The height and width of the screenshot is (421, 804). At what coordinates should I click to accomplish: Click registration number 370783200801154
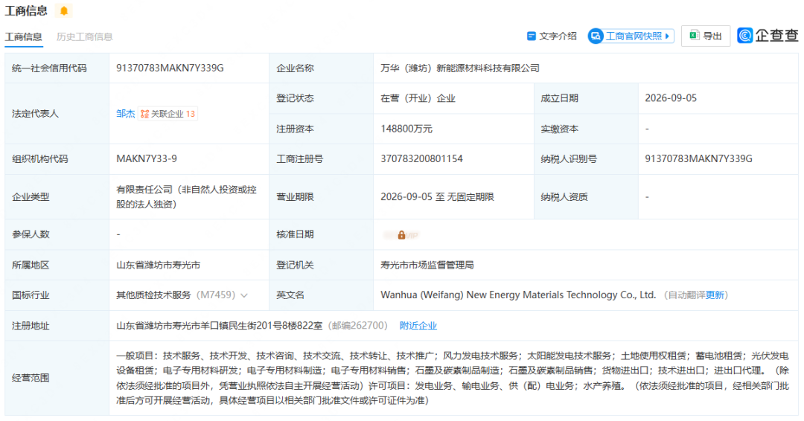[x=421, y=158]
